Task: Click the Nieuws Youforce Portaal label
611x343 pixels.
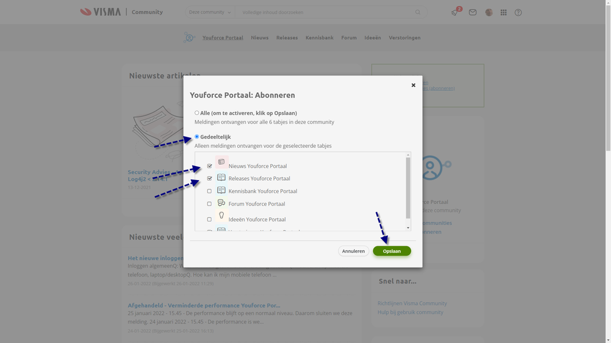Action: (x=257, y=166)
